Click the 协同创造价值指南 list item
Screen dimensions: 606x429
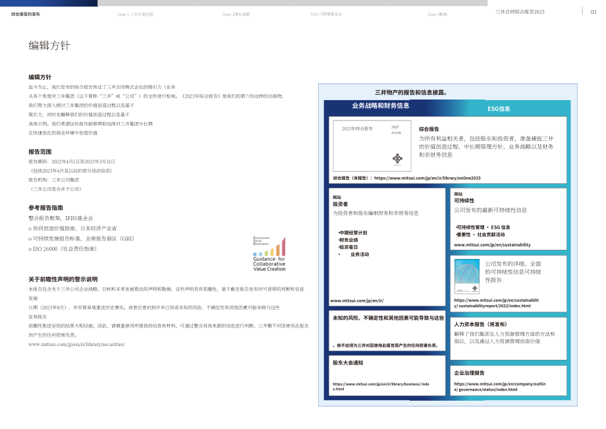coord(72,229)
